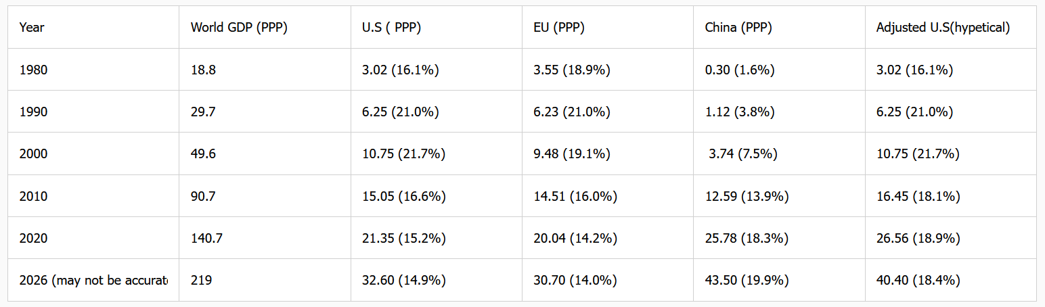Select the World GDP (PPP) header cell
The width and height of the screenshot is (1045, 307).
click(x=265, y=27)
